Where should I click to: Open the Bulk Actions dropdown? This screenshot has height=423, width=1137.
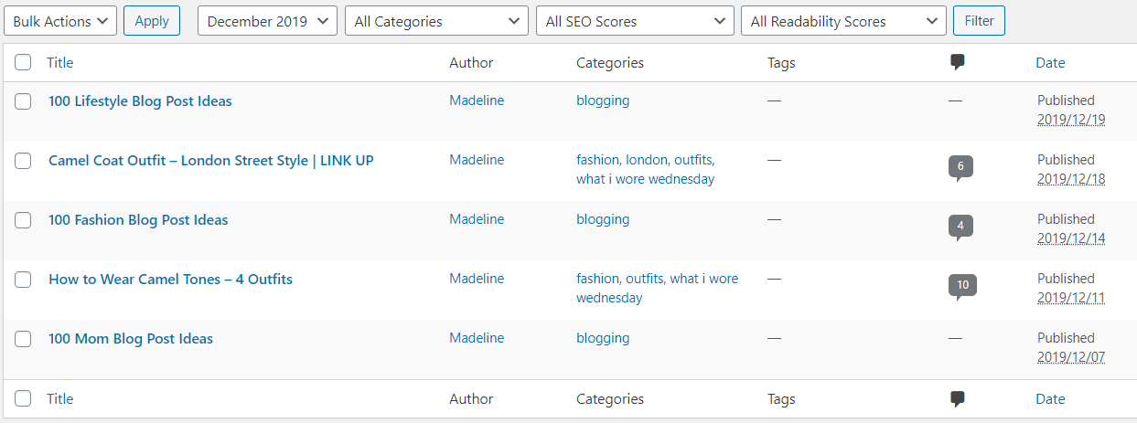[60, 21]
